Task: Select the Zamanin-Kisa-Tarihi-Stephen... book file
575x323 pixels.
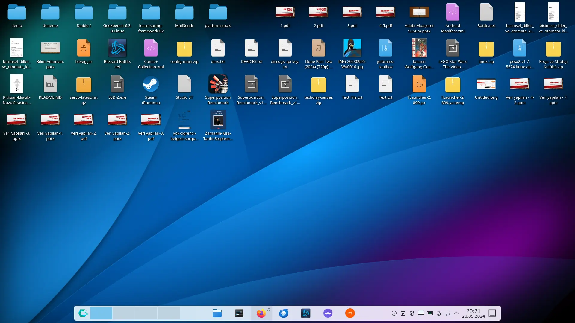Action: [218, 126]
